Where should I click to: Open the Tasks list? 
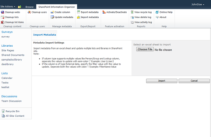5,83
